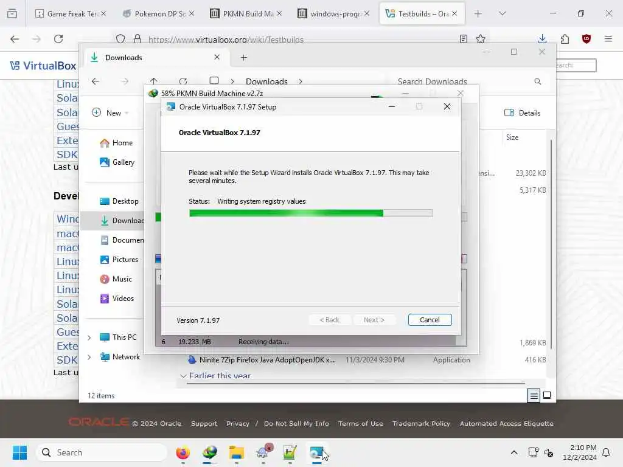Open the Firefox hamburger menu

(x=608, y=39)
